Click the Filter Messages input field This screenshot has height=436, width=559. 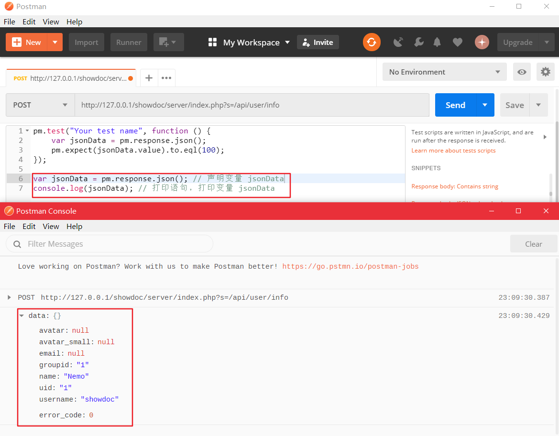click(109, 243)
